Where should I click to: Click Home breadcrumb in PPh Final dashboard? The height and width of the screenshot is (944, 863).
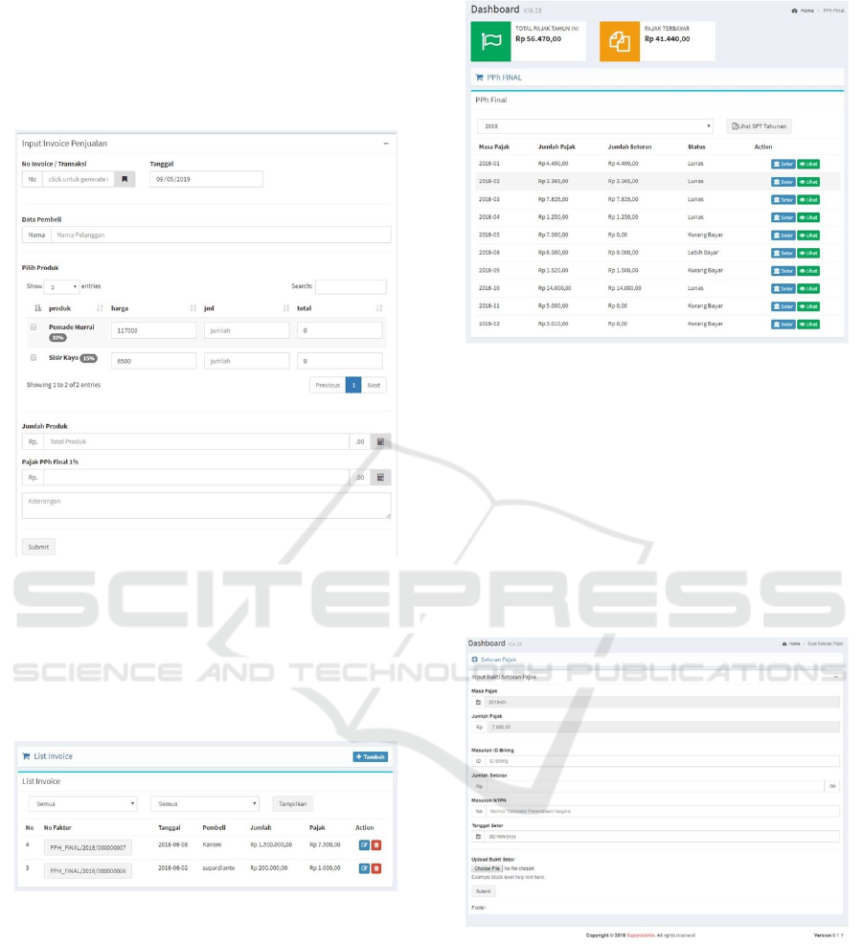(803, 10)
